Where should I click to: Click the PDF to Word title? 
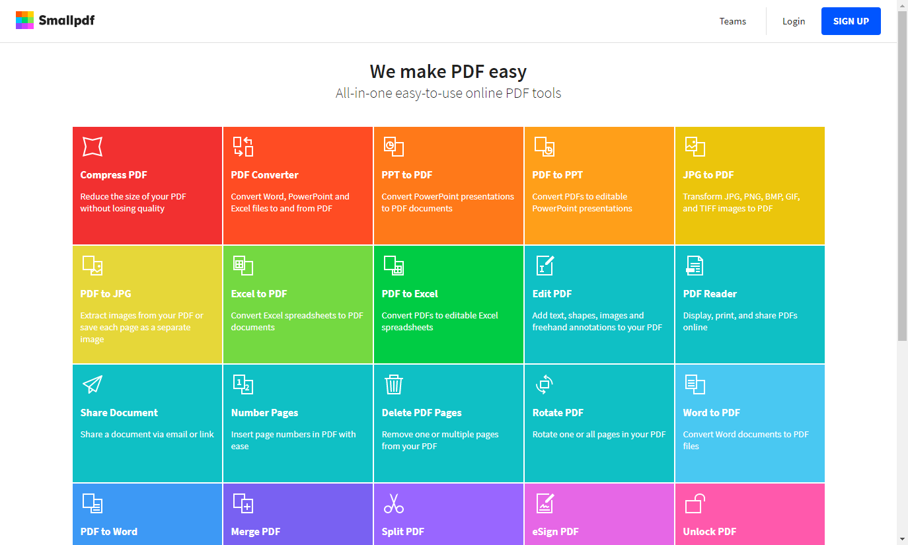tap(108, 532)
